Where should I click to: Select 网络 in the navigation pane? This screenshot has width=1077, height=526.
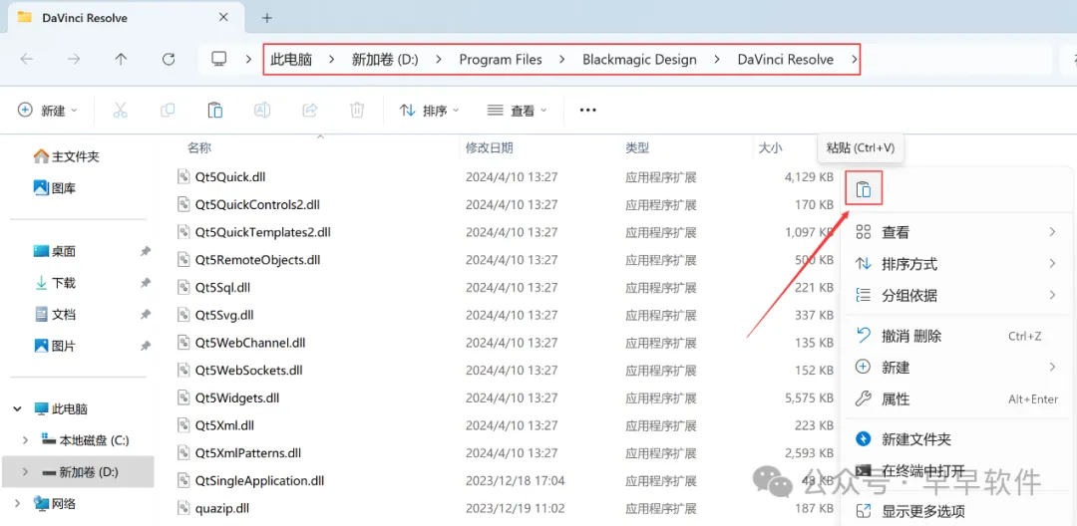(55, 504)
